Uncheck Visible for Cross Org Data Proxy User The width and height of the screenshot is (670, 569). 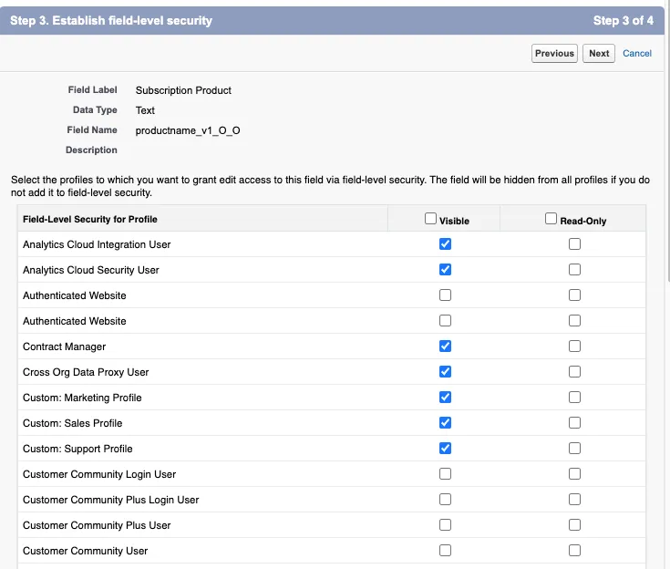445,372
